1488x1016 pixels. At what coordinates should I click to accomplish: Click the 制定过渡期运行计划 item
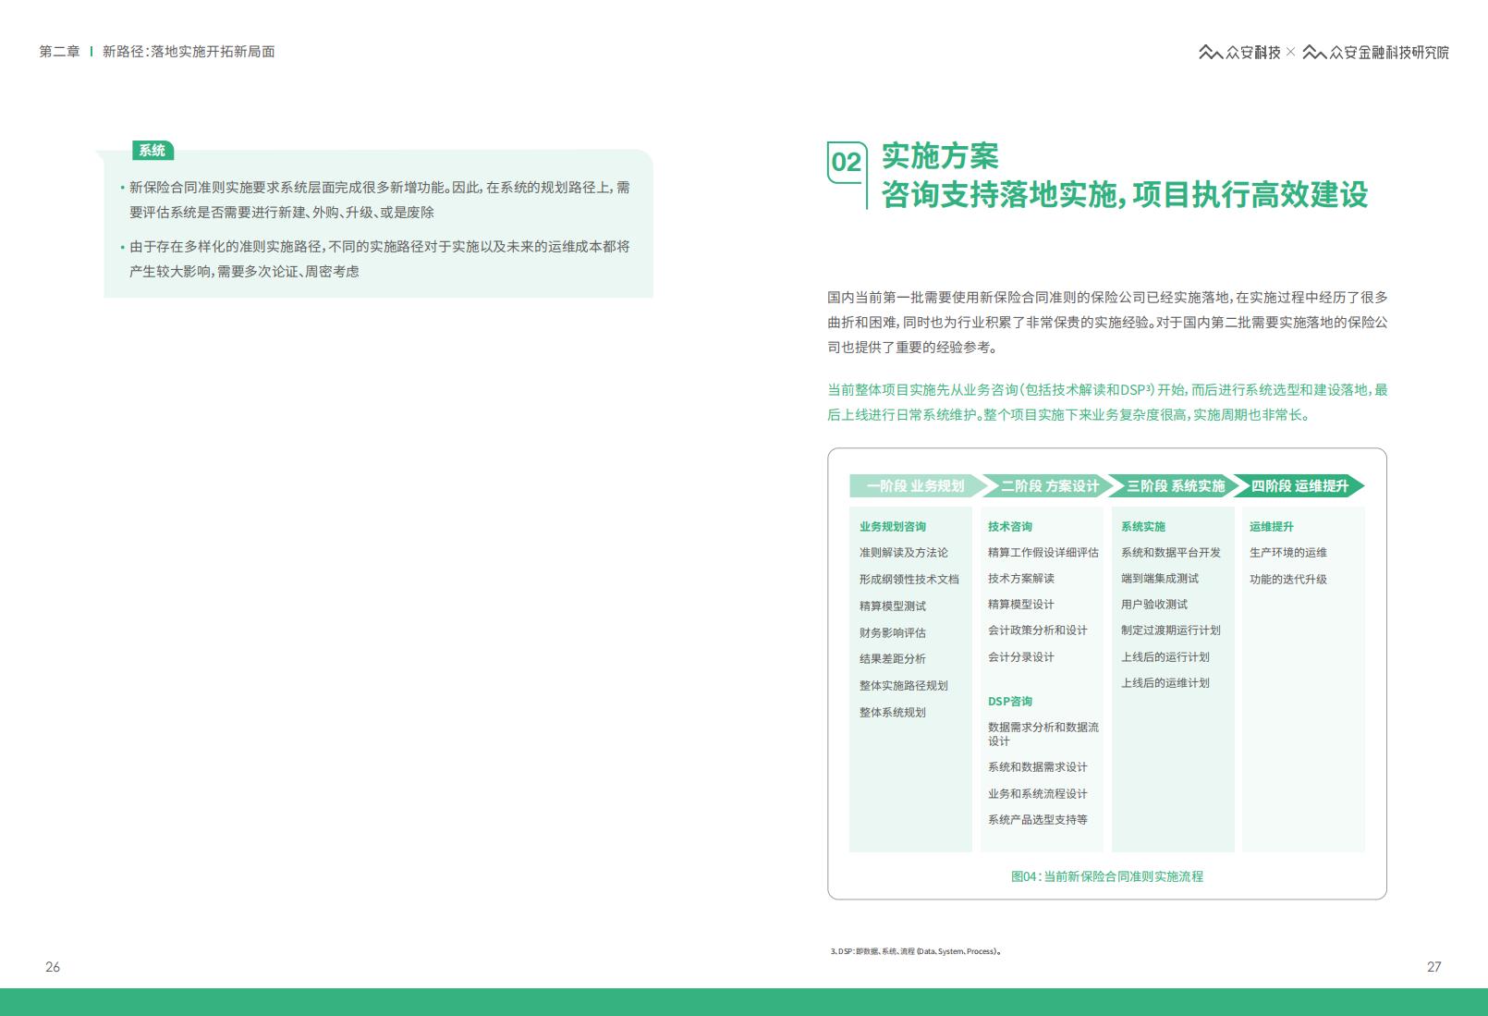pyautogui.click(x=1171, y=630)
